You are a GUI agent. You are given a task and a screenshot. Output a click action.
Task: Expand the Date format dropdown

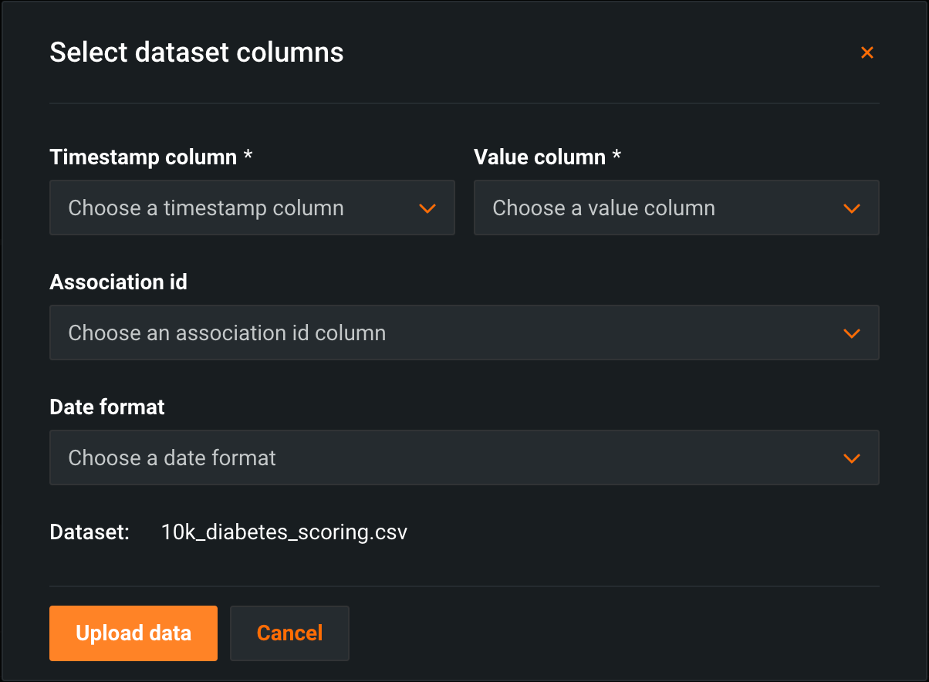click(x=464, y=457)
